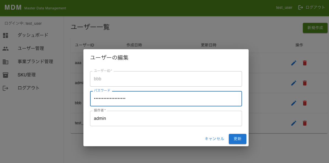Click the ユーザー一覧 page heading
The height and width of the screenshot is (163, 329).
coord(90,27)
